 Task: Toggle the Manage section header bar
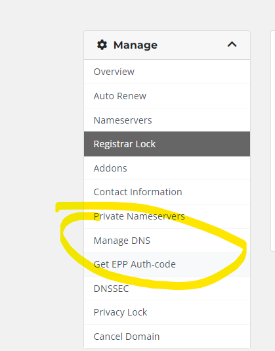[x=167, y=45]
